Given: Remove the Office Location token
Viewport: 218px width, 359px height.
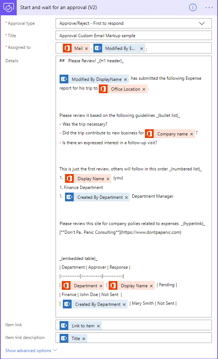Looking at the screenshot, I should [144, 89].
